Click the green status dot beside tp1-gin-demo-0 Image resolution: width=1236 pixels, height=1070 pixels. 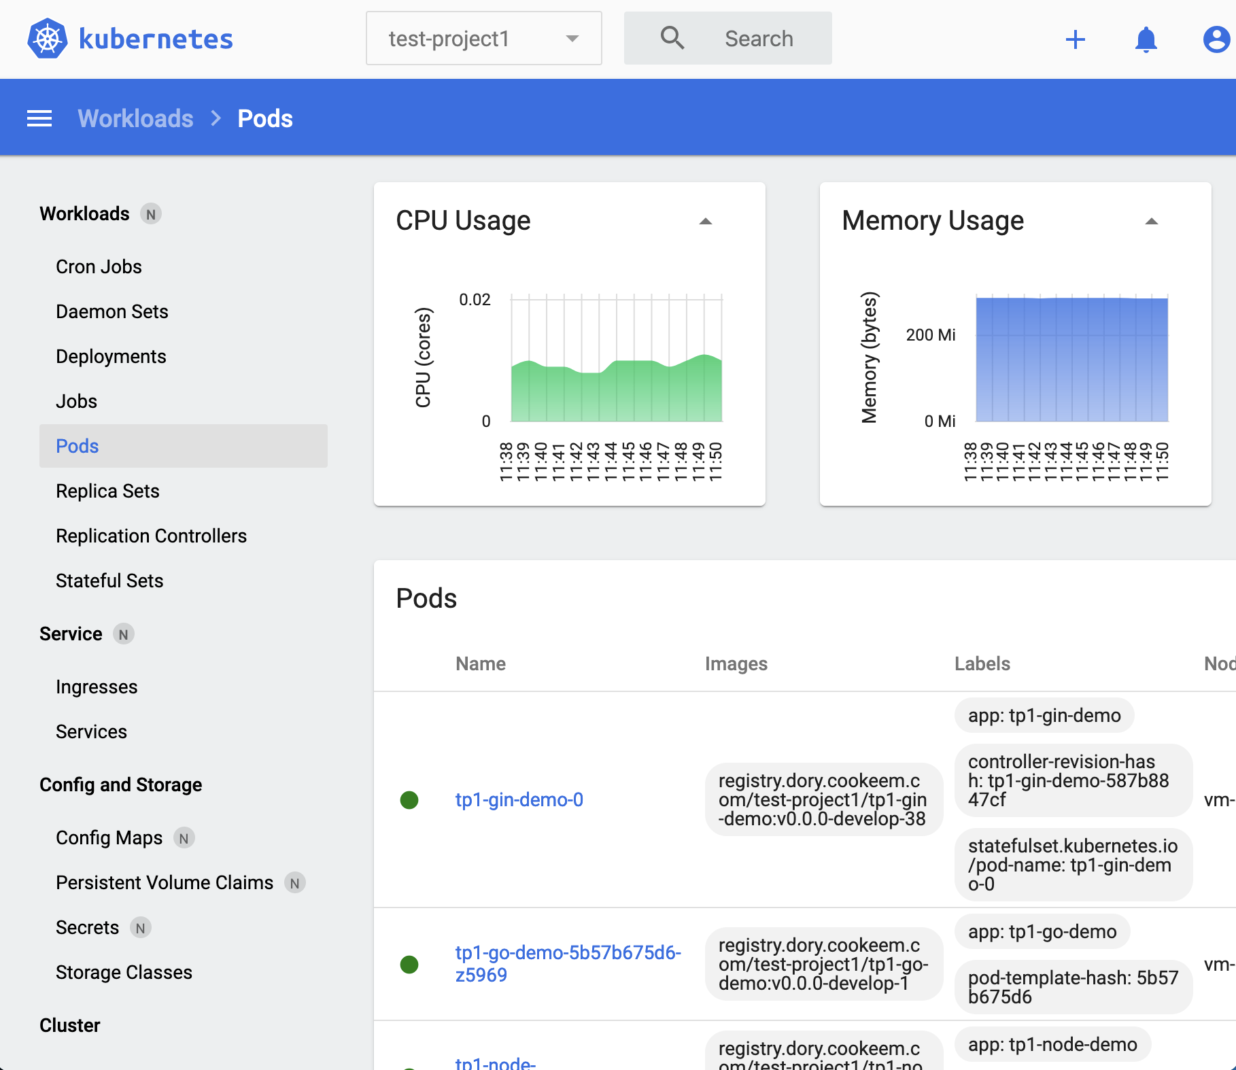409,800
